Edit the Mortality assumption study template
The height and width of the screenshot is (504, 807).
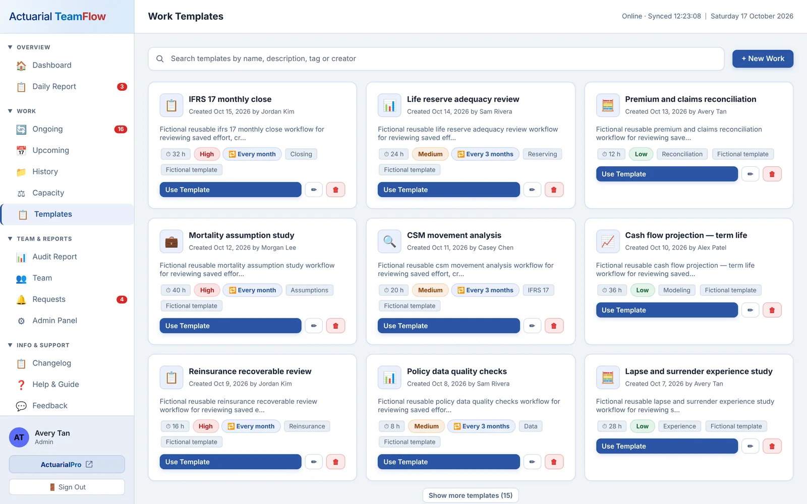tap(314, 326)
